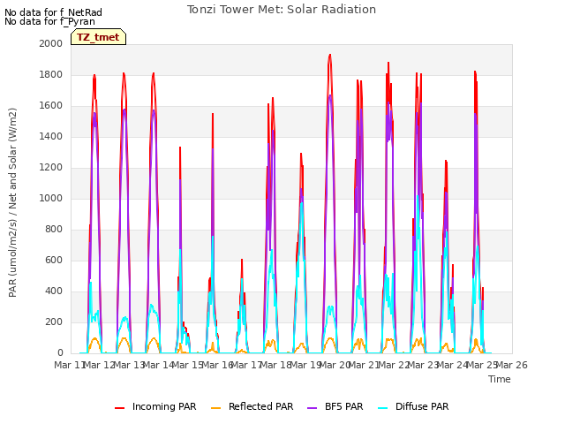The height and width of the screenshot is (424, 565).
Task: Click the x-axis tick label Mar 25
Action: [x=483, y=365]
